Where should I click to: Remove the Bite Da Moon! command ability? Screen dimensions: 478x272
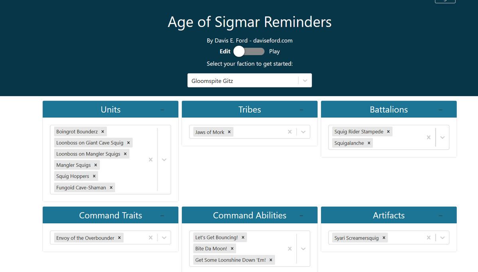click(231, 248)
